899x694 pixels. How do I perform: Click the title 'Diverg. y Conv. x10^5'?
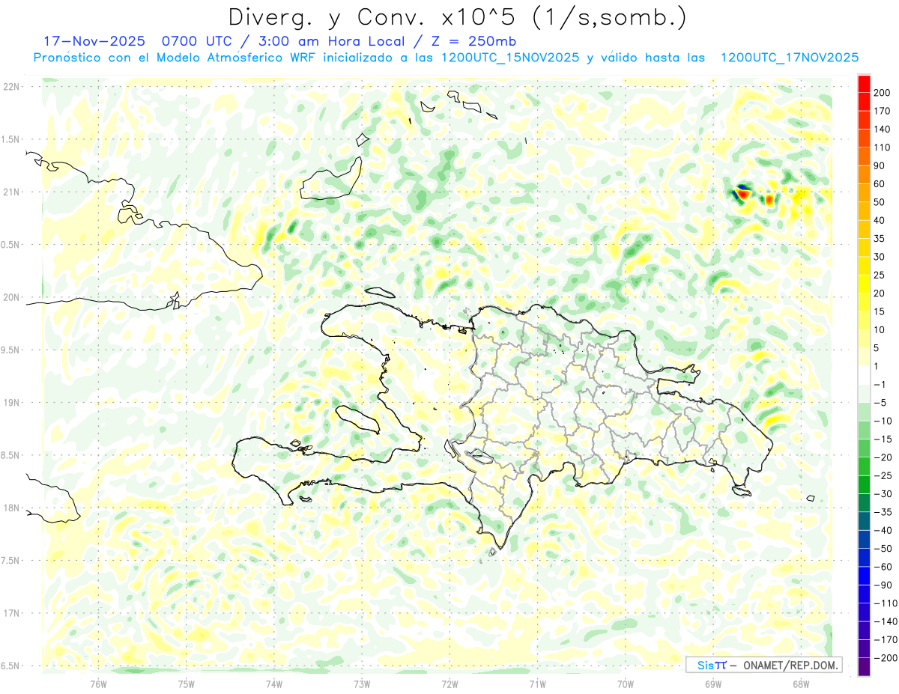coord(373,16)
